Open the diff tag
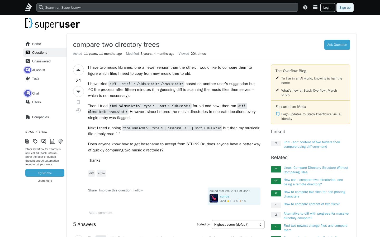Screen dimensions: 380x237 coord(92,173)
